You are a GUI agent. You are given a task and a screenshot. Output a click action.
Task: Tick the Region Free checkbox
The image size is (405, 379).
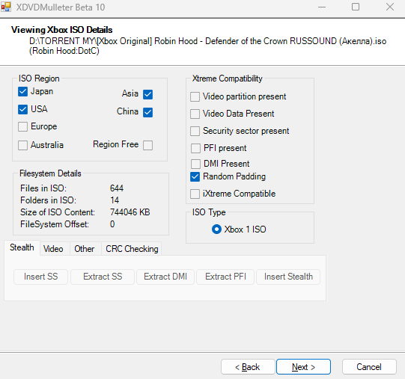pyautogui.click(x=148, y=145)
